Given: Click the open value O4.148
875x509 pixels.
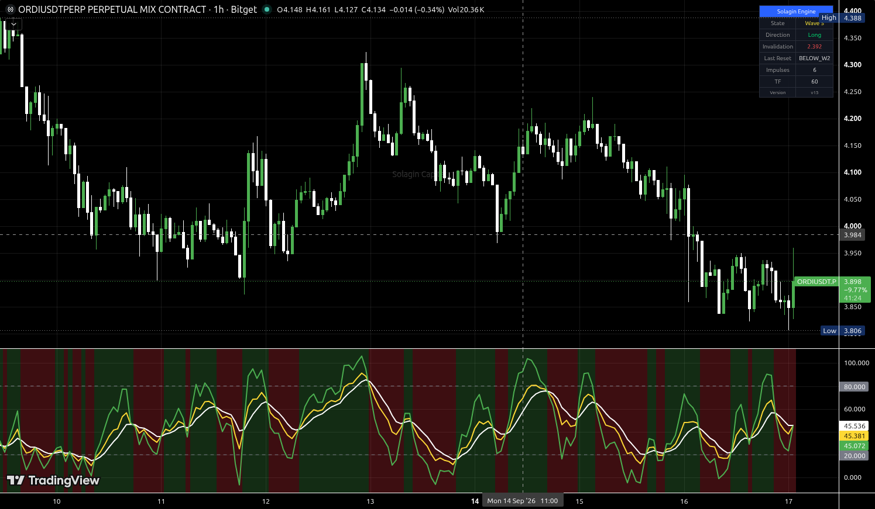Looking at the screenshot, I should tap(290, 10).
